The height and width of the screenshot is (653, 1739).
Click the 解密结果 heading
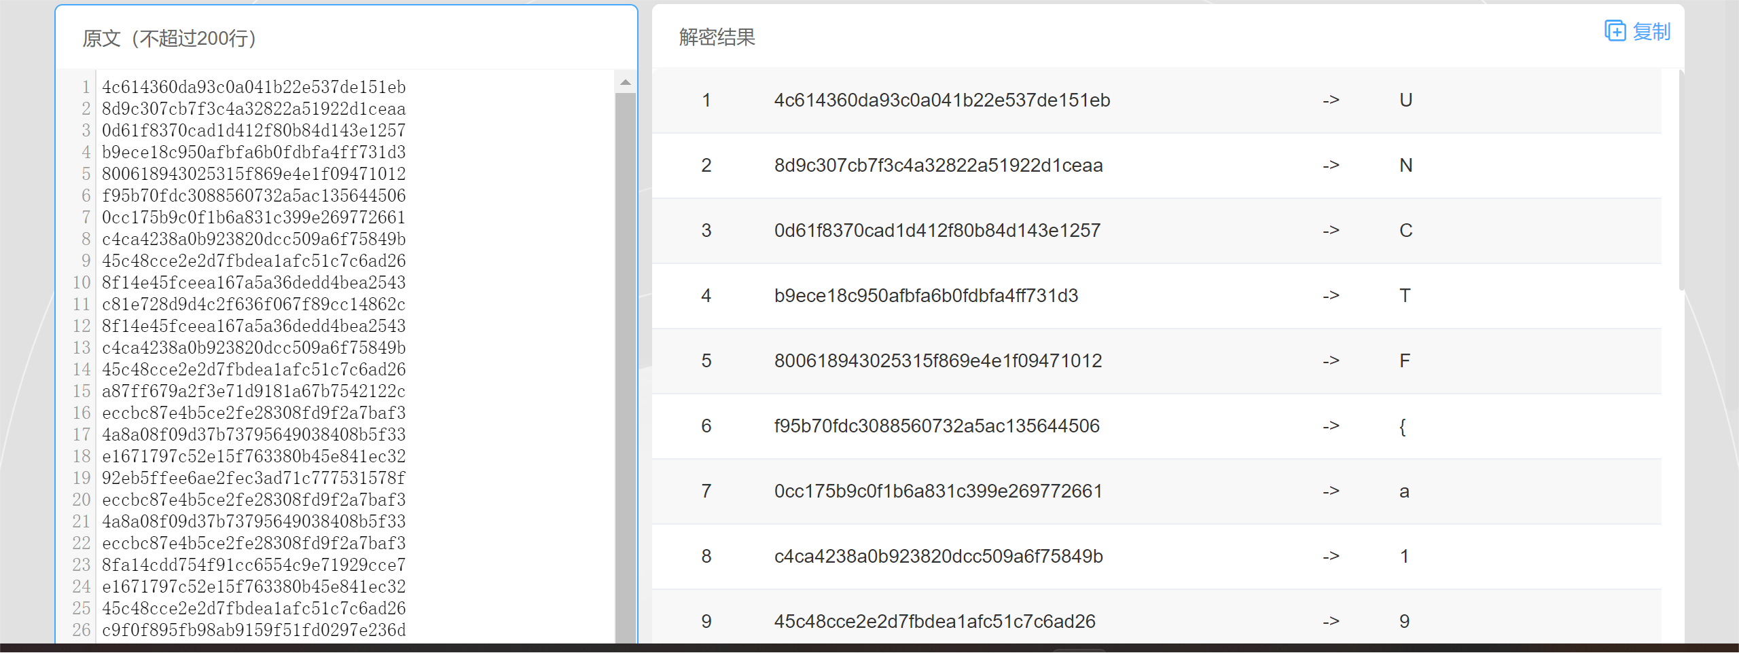(717, 37)
